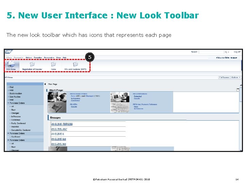Open the SUS Home toolbar icon

coord(11,65)
